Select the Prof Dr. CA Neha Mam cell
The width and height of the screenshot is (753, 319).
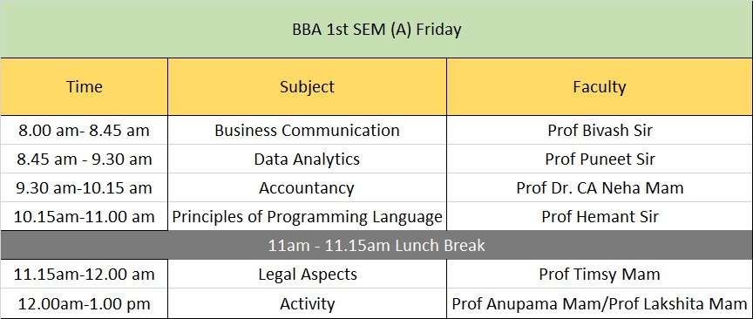click(x=600, y=188)
